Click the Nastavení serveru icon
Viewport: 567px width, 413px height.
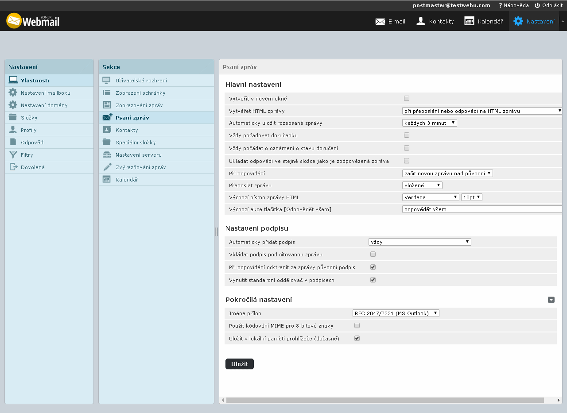107,154
